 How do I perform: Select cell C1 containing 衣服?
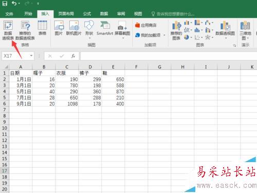[67, 73]
